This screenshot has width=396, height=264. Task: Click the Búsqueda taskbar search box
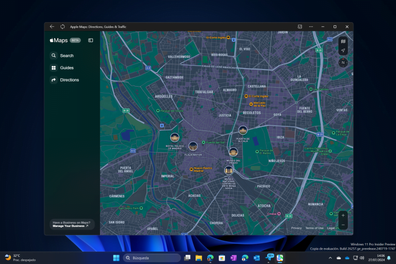[152, 258]
